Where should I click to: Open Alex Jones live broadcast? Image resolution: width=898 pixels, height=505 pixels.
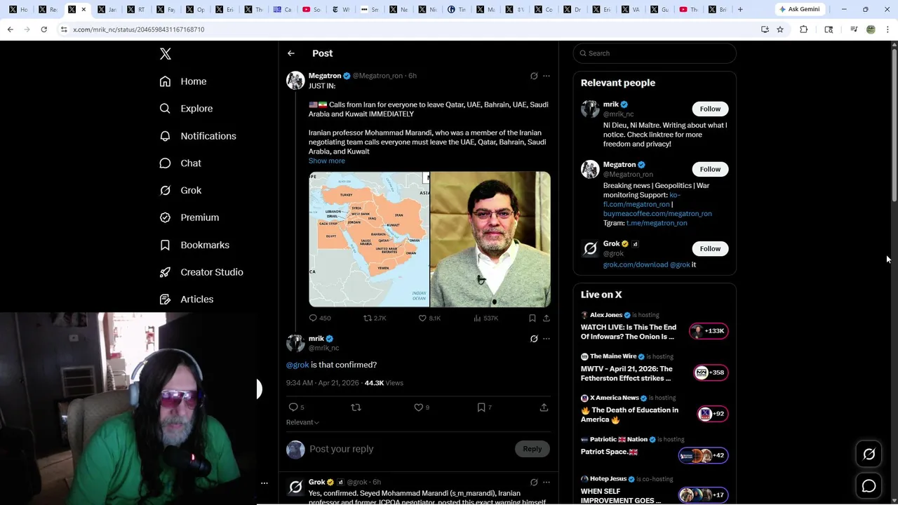click(x=655, y=326)
